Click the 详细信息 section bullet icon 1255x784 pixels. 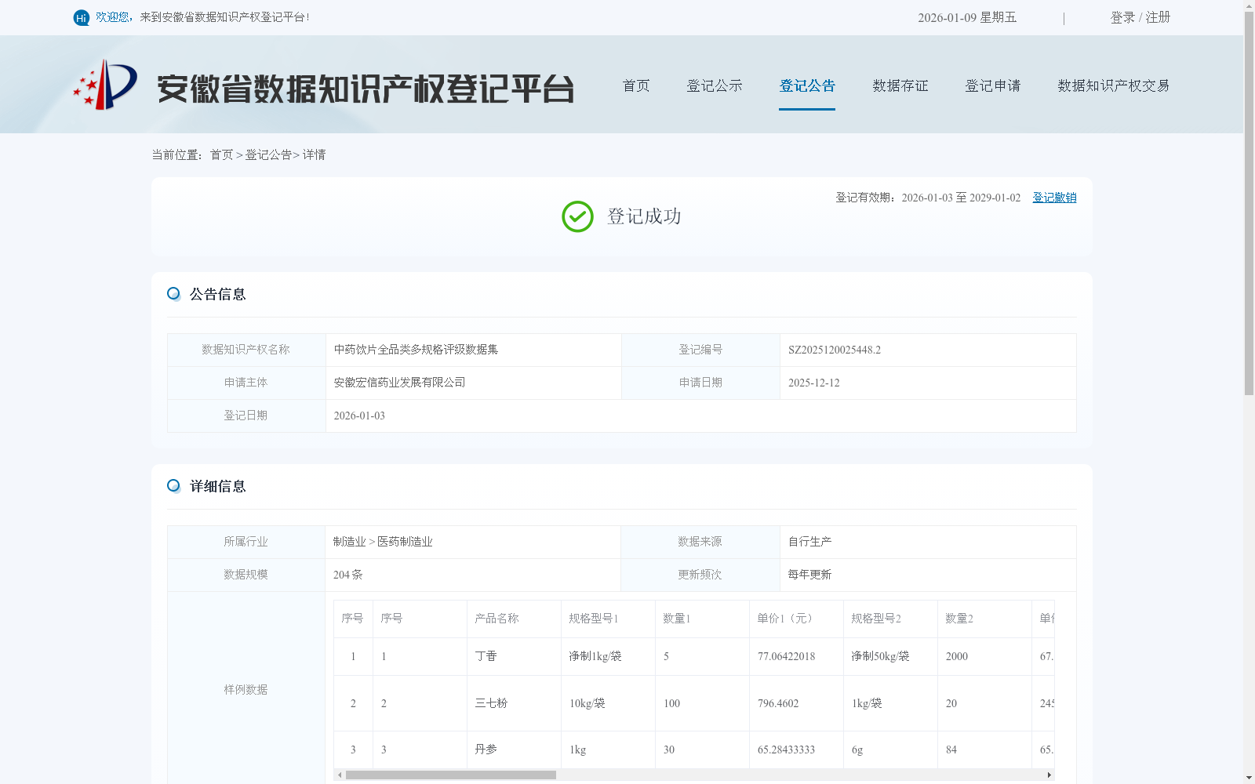[x=173, y=486]
